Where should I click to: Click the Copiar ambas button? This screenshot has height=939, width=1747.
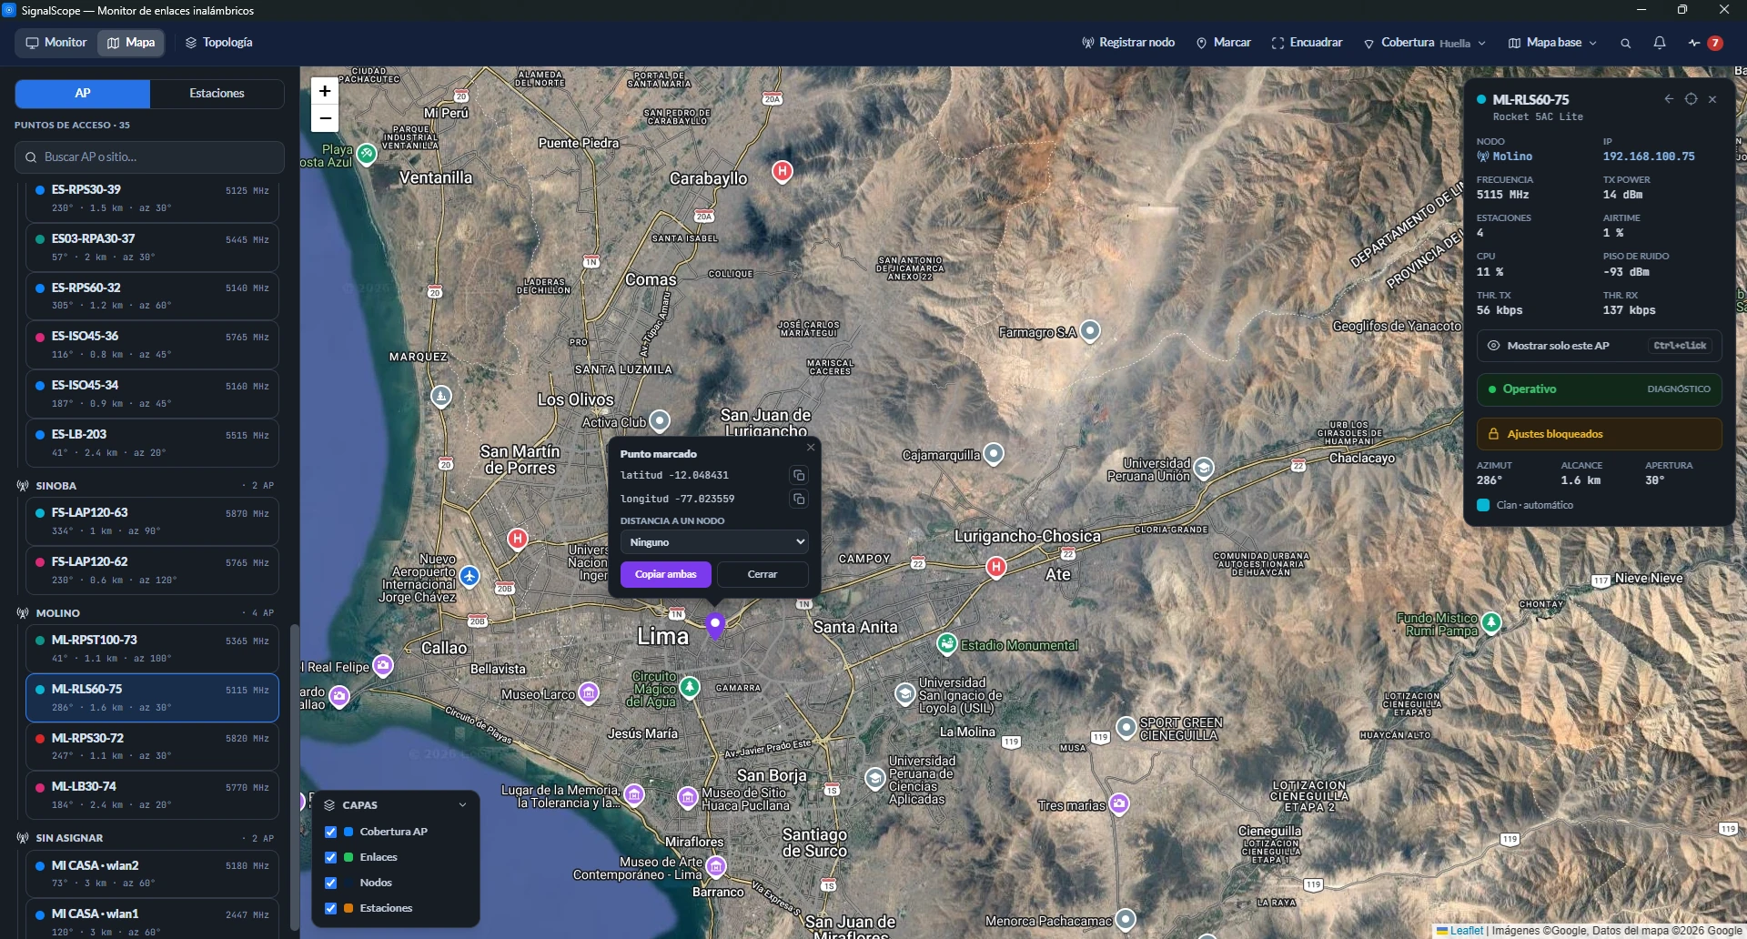(x=666, y=575)
